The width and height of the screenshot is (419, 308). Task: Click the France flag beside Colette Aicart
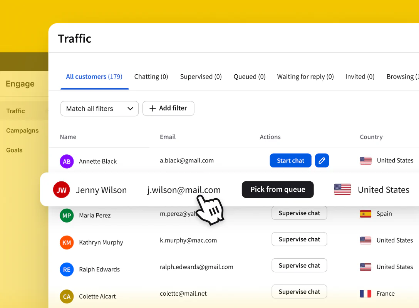click(365, 293)
